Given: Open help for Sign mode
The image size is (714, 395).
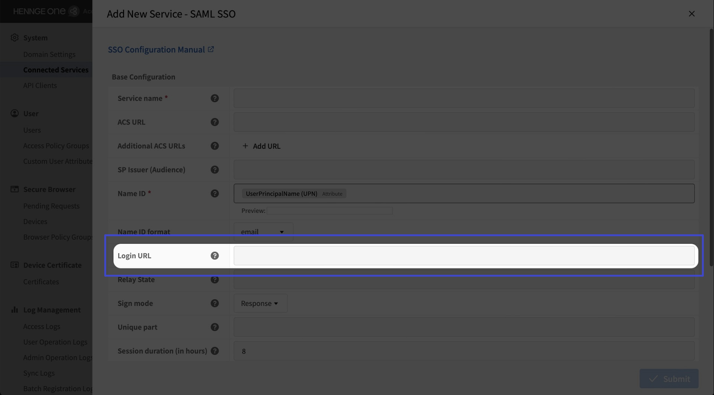Looking at the screenshot, I should 215,304.
